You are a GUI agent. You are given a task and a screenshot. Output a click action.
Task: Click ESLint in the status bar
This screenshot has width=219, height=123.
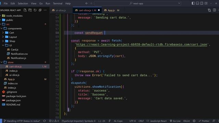186,121
